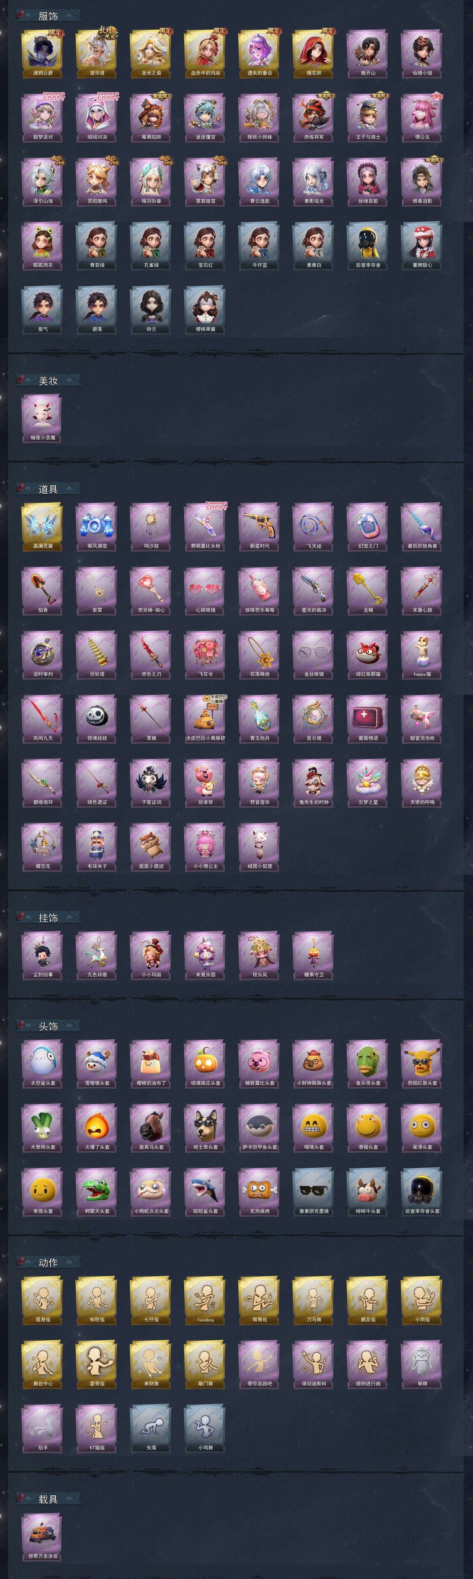Select the 镜花辞 red hood outfit

pos(314,53)
